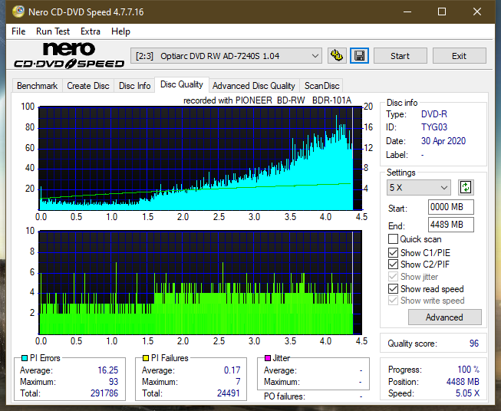Viewport: 501px width, 411px height.
Task: Toggle the Show jitter checkbox
Action: 393,277
